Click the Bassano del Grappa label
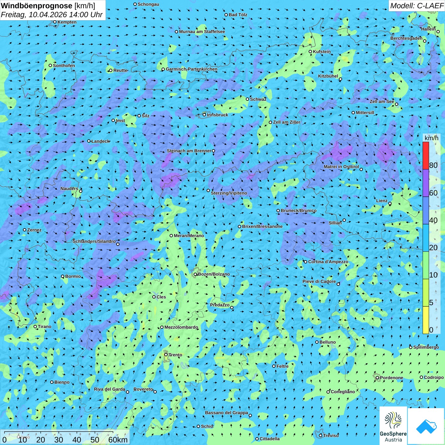Viewport: 445px width, 445px height. coord(227,413)
